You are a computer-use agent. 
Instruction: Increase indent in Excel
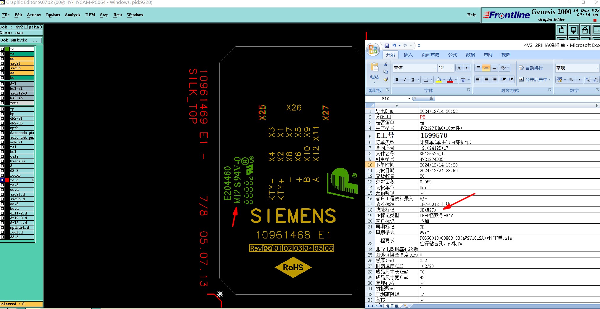(511, 79)
